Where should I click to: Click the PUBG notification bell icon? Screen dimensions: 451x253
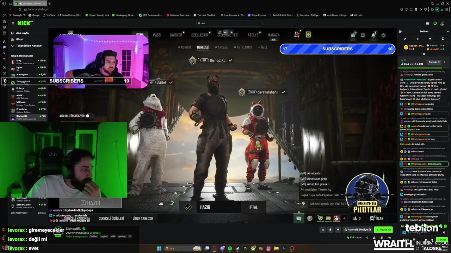373,35
